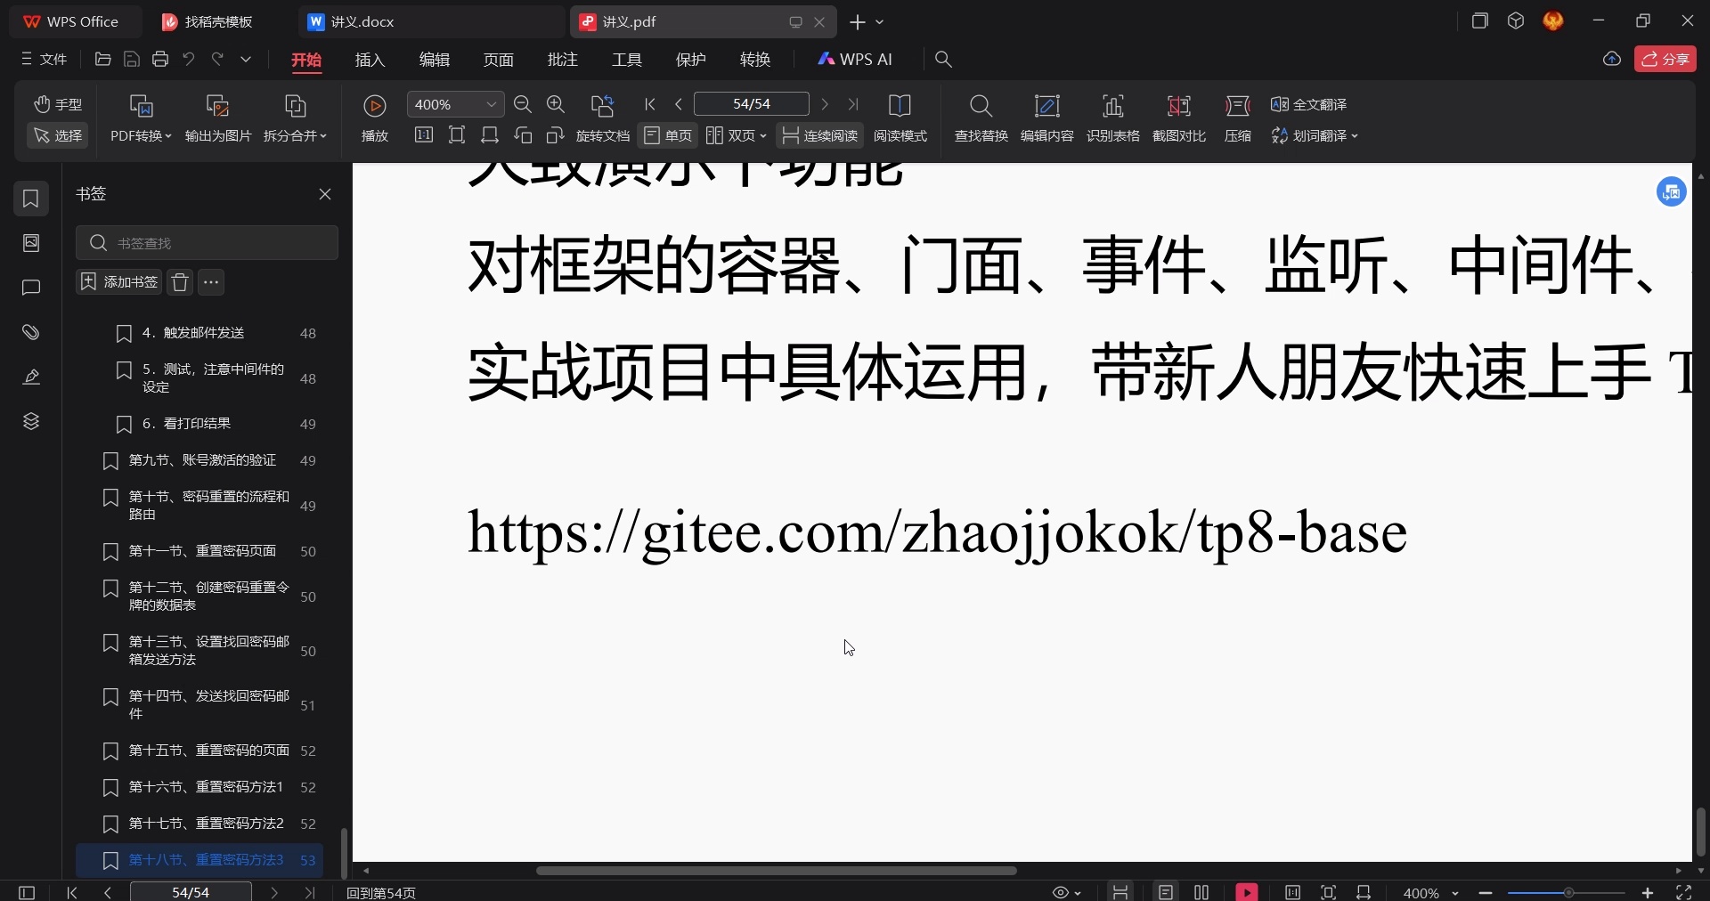Open the 400% zoom level dropdown
The image size is (1710, 901).
(490, 104)
